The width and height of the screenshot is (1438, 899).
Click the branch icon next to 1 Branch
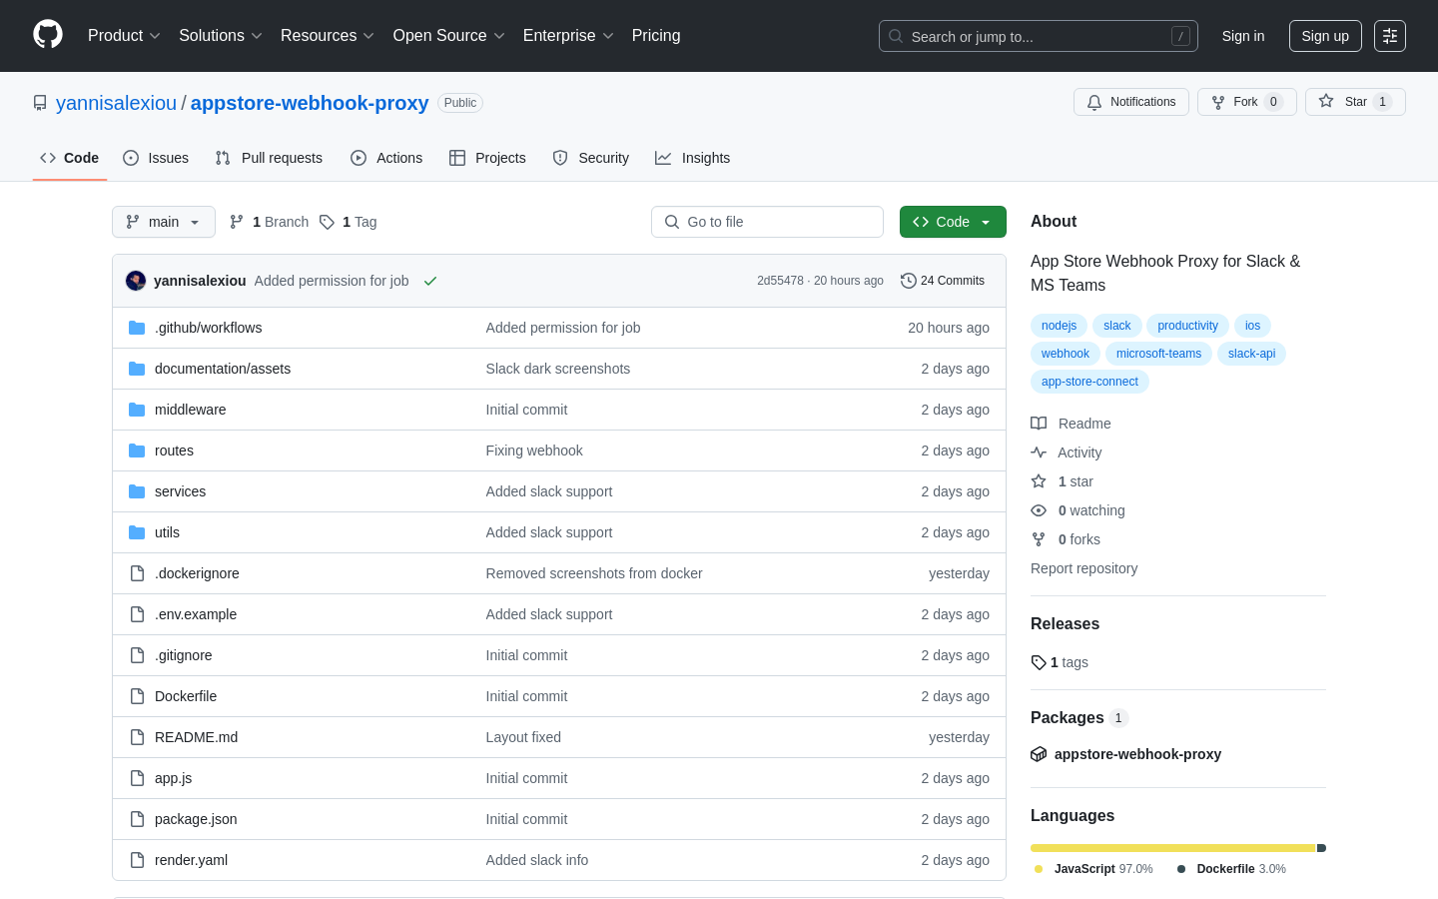[237, 222]
